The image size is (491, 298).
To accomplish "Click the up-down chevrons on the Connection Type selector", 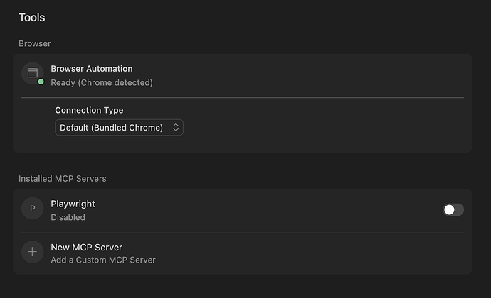I will click(x=176, y=128).
